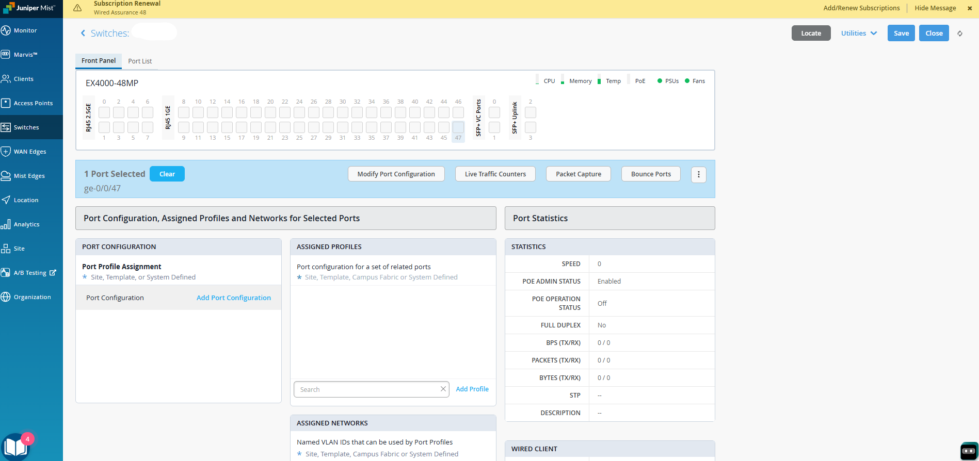The height and width of the screenshot is (461, 979).
Task: Select the Switches sidebar icon
Action: click(6, 127)
